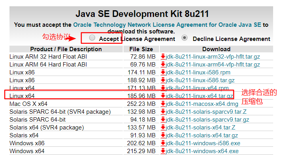Image resolution: width=281 pixels, height=159 pixels.
Task: Click Linux ARM 32 Hard Float ABI text
Action: 48,57
